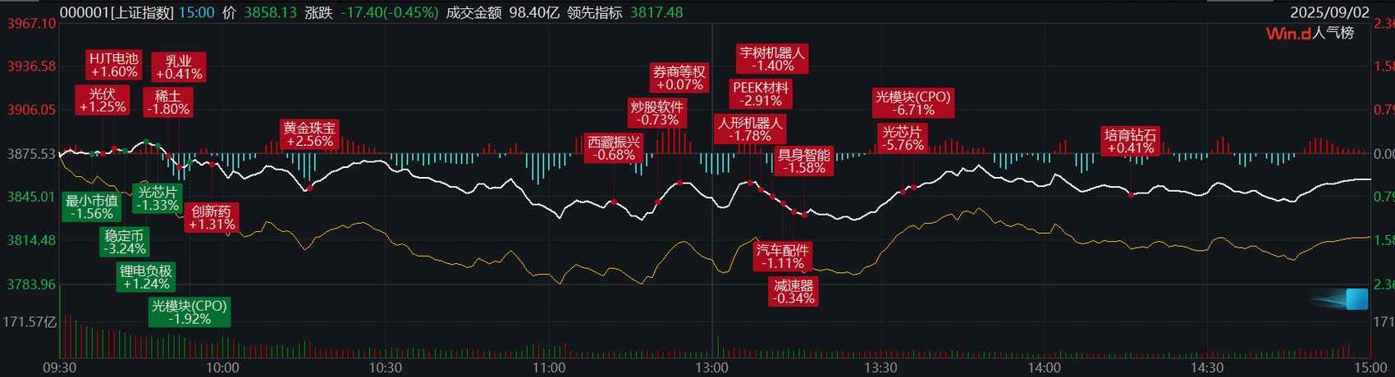Click the HJT电池 +1.60% tag
The image size is (1395, 377).
tap(114, 65)
